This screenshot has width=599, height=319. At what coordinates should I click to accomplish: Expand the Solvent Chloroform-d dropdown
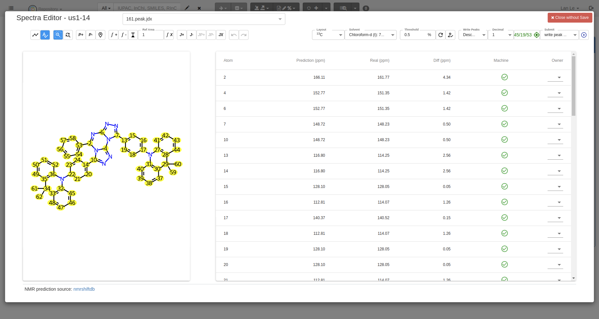click(370, 35)
